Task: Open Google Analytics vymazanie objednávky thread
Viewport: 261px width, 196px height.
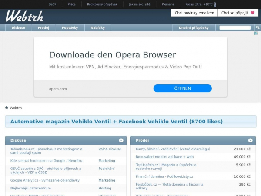Action: click(45, 180)
